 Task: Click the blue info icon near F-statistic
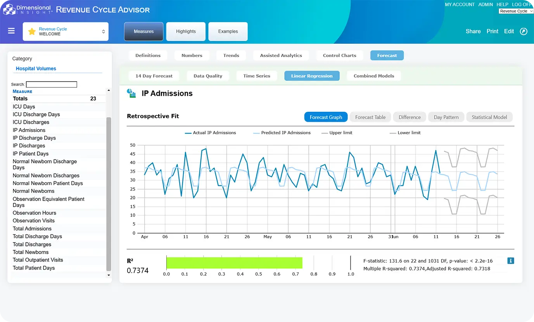click(510, 261)
